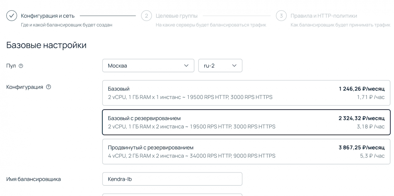
Task: Expand the chevron on the Москва selector
Action: click(186, 66)
